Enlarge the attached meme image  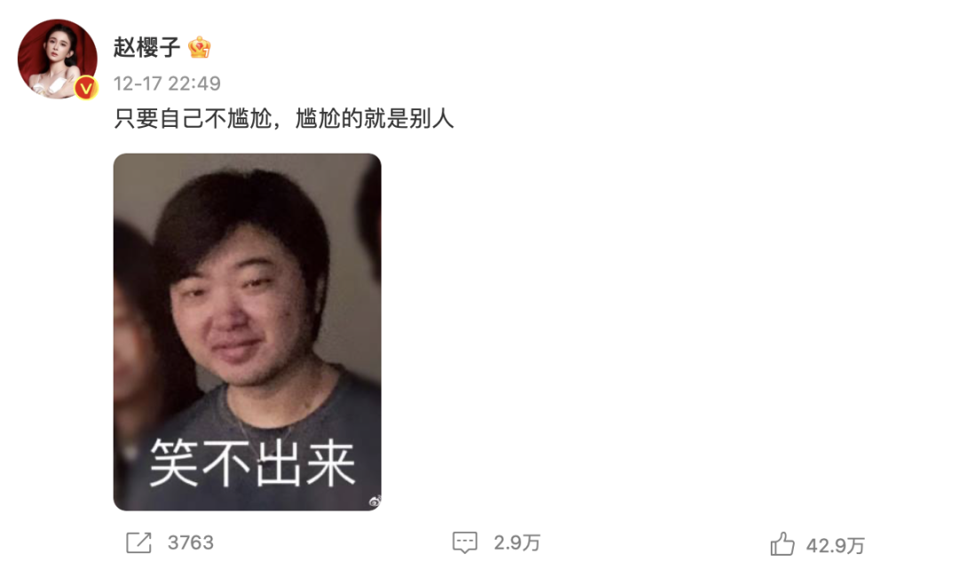247,332
